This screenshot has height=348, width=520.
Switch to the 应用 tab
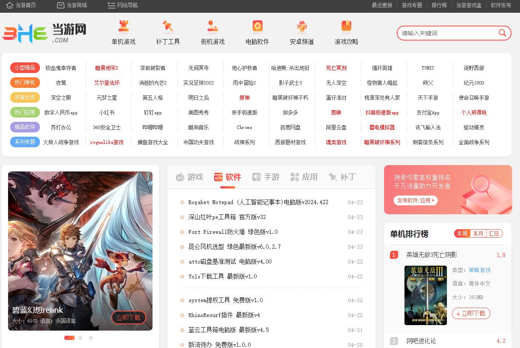[304, 177]
